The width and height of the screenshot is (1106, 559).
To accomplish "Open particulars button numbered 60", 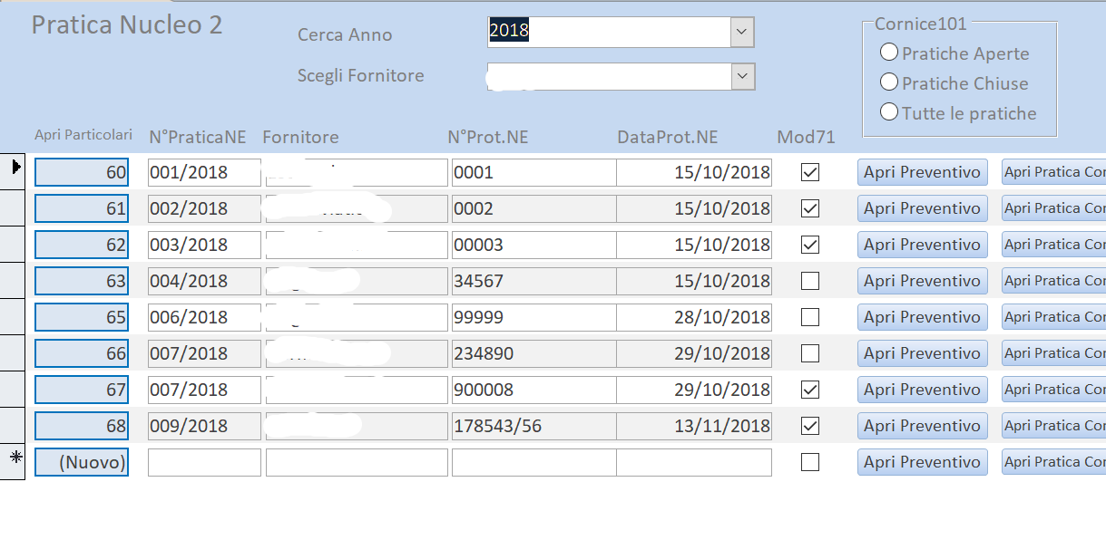I will pyautogui.click(x=82, y=172).
